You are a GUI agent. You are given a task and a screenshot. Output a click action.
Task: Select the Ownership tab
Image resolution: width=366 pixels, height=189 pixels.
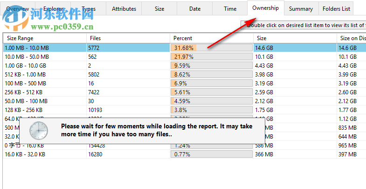266,8
